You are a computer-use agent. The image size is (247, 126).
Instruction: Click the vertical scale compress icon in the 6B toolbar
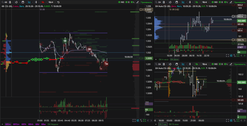36,2
